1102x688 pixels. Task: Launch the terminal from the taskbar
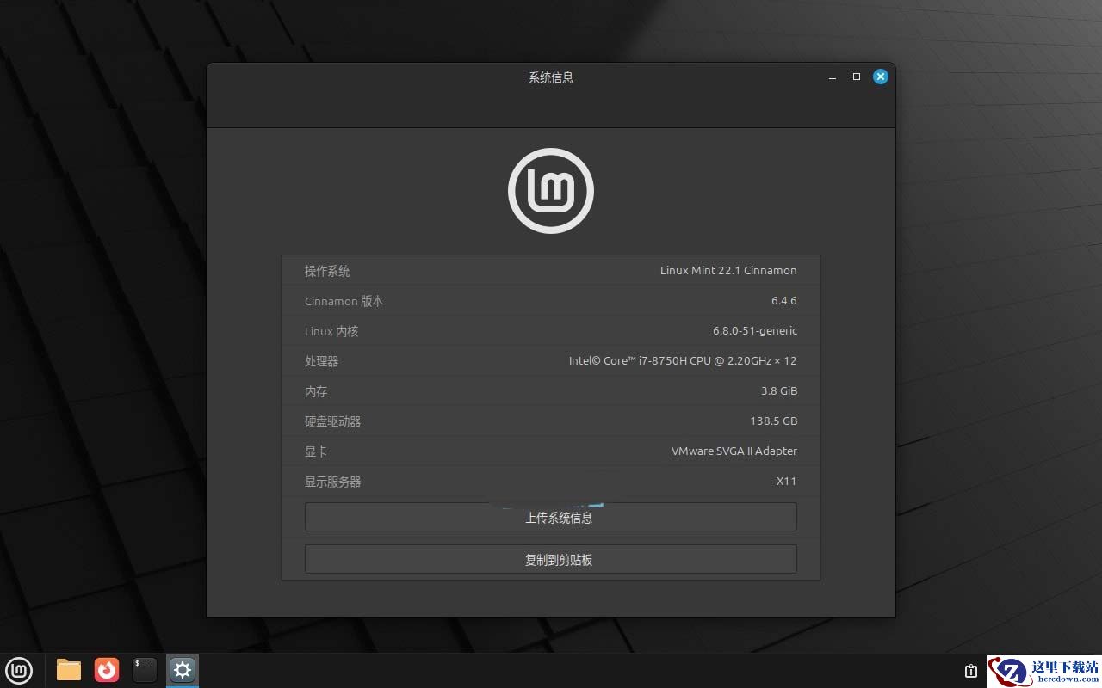pyautogui.click(x=145, y=670)
